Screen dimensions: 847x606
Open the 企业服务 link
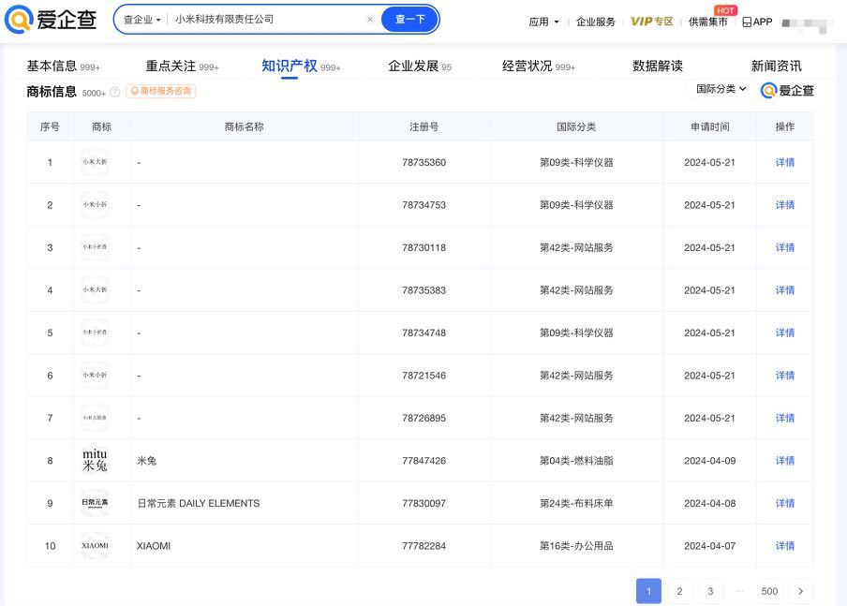[x=596, y=22]
